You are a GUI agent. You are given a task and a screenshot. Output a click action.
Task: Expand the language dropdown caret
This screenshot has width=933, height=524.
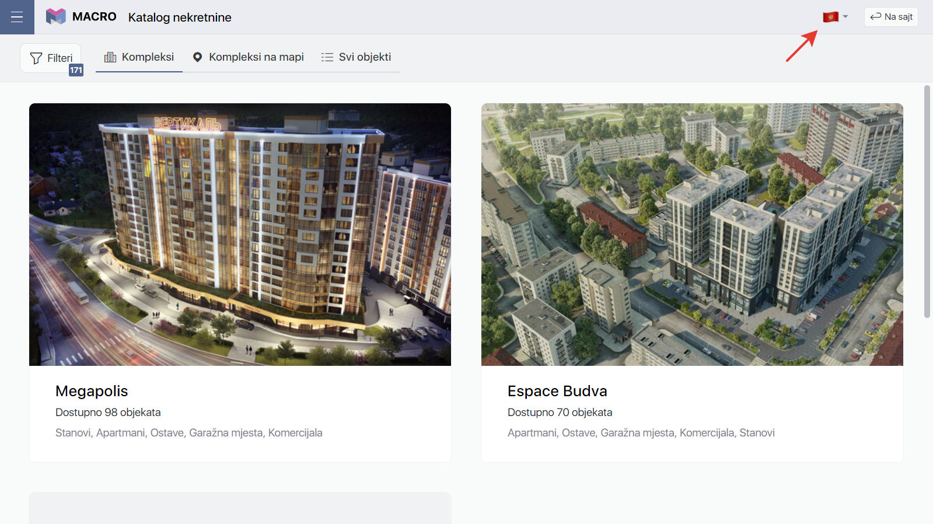click(845, 17)
